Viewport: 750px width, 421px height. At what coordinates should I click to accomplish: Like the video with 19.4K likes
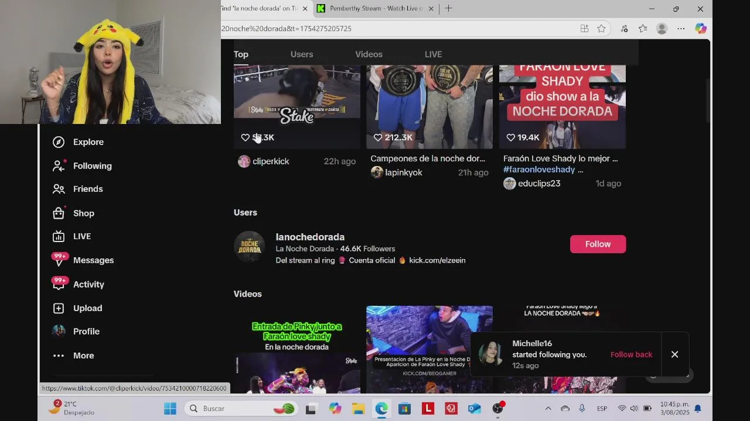[x=510, y=137]
